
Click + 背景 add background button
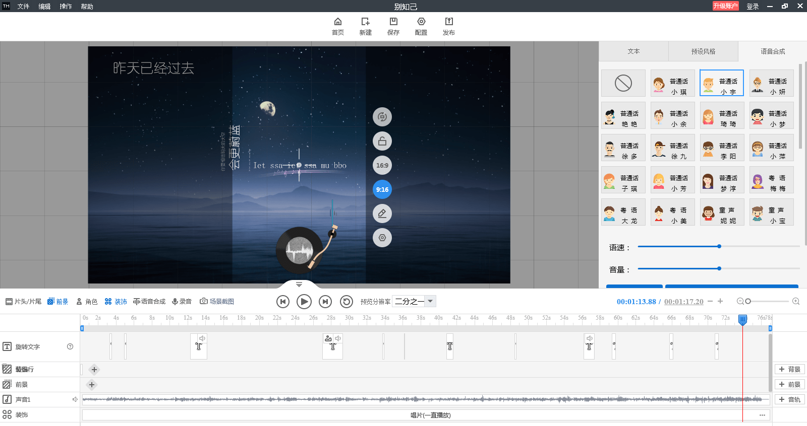[x=789, y=369]
